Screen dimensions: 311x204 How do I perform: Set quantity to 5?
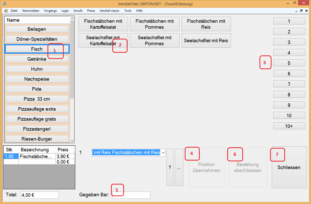tap(289, 63)
